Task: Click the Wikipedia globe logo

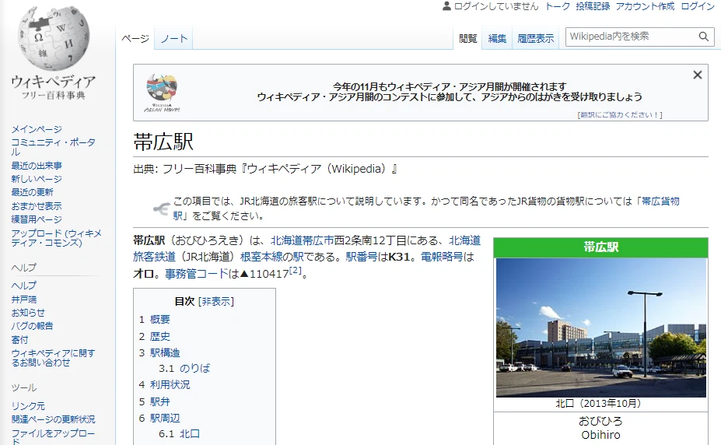Action: click(54, 39)
